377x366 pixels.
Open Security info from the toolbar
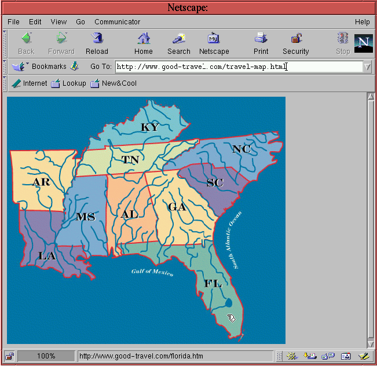tap(295, 43)
